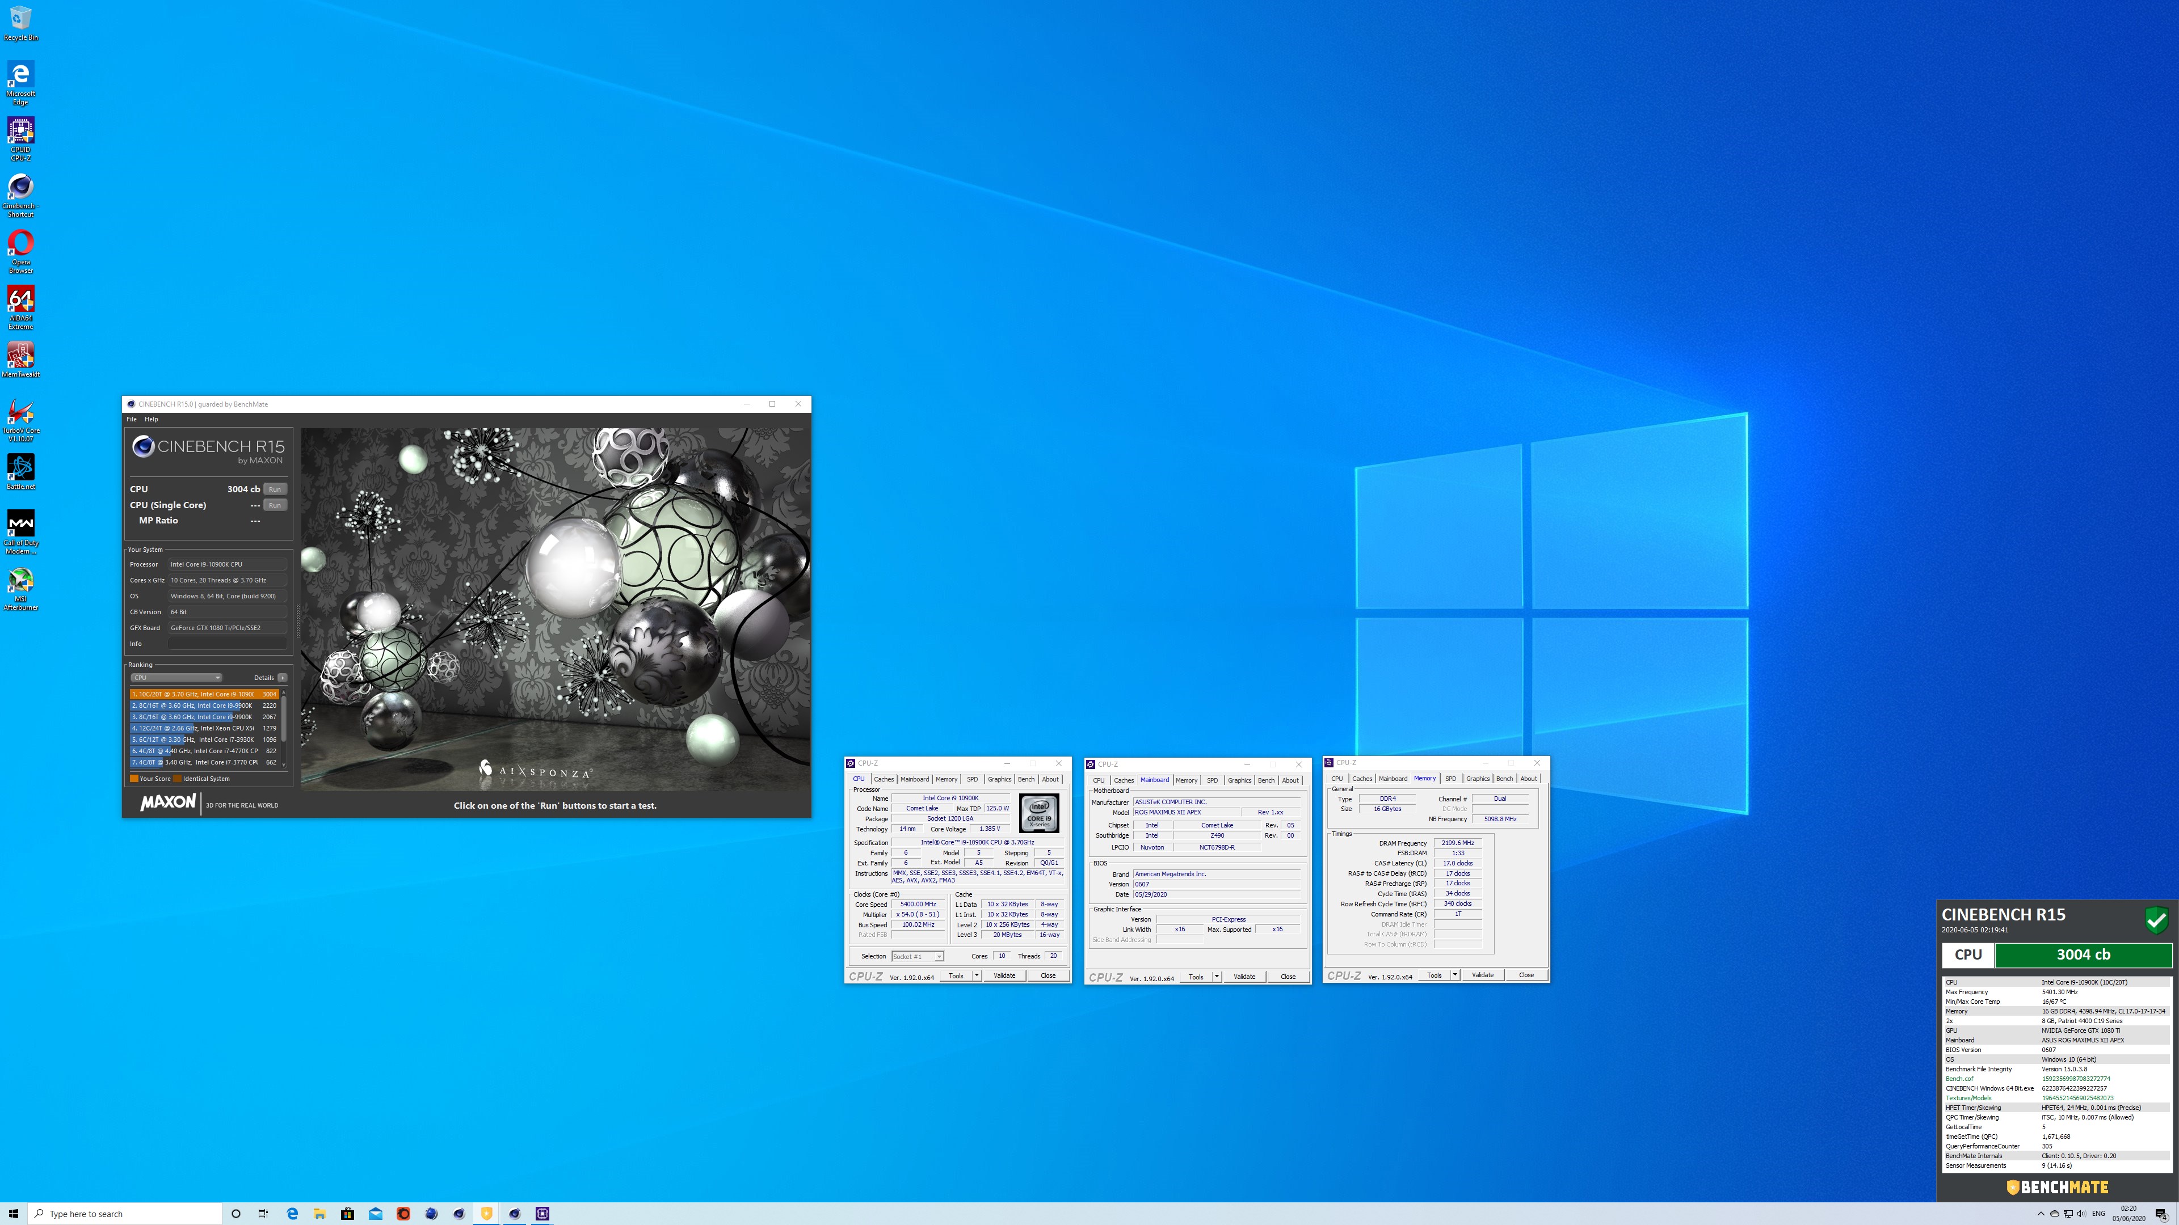Click the ENG language indicator
The image size is (2179, 1225).
coord(2098,1214)
